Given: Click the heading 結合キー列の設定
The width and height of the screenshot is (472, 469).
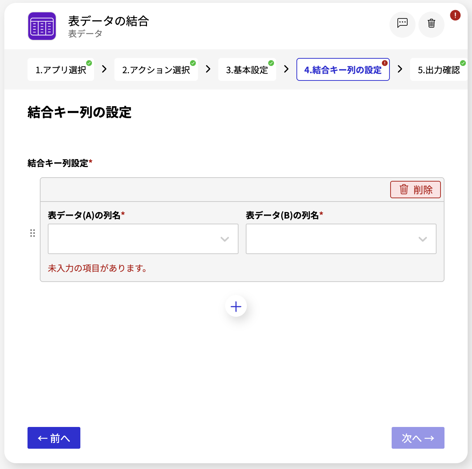Looking at the screenshot, I should [x=79, y=112].
